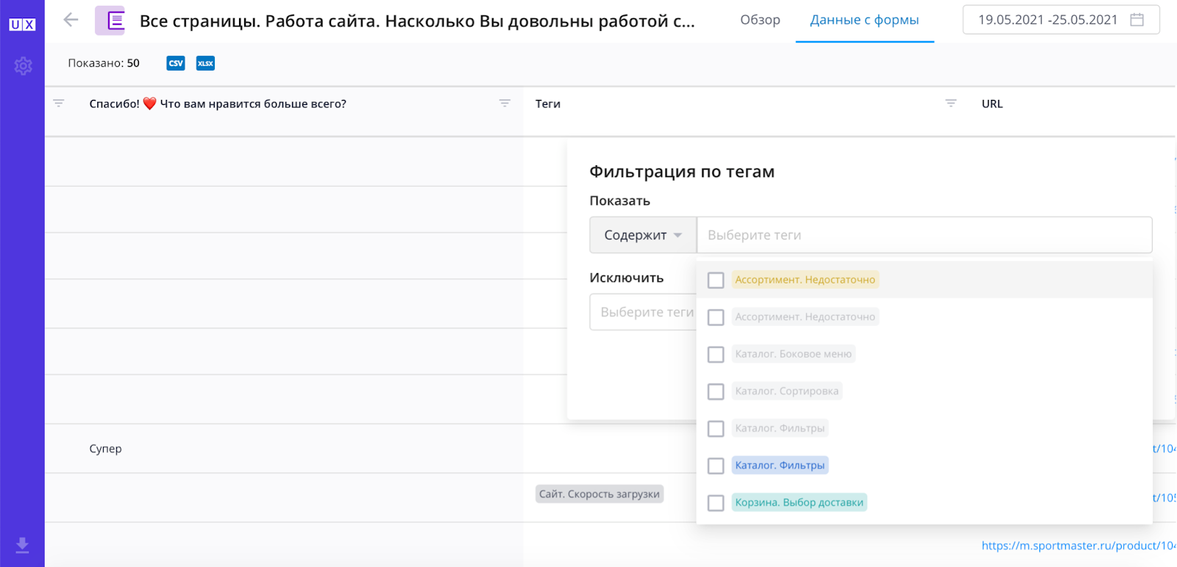Check grey Ассортимент. Недостаточно tag

pos(716,317)
